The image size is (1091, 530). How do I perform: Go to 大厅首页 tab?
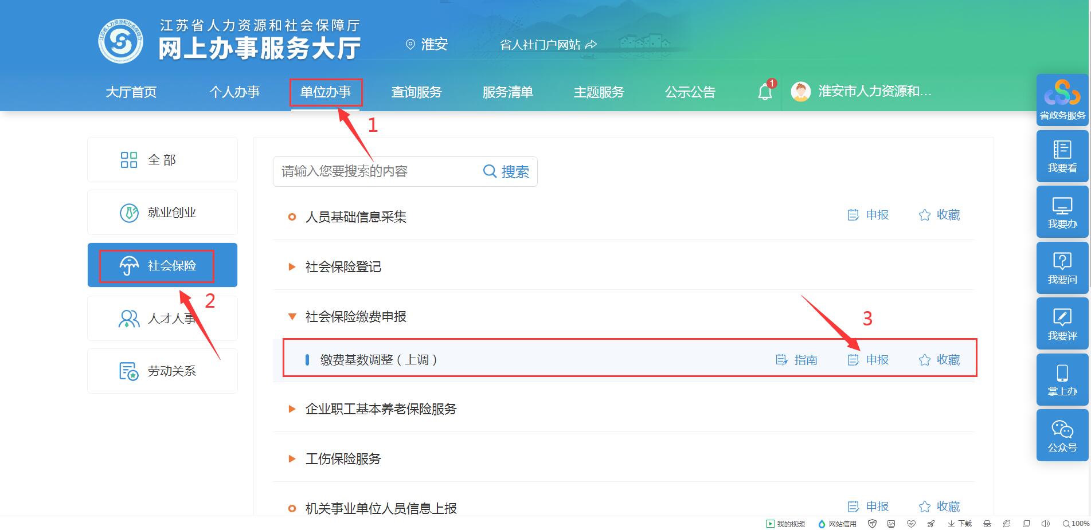coord(131,92)
